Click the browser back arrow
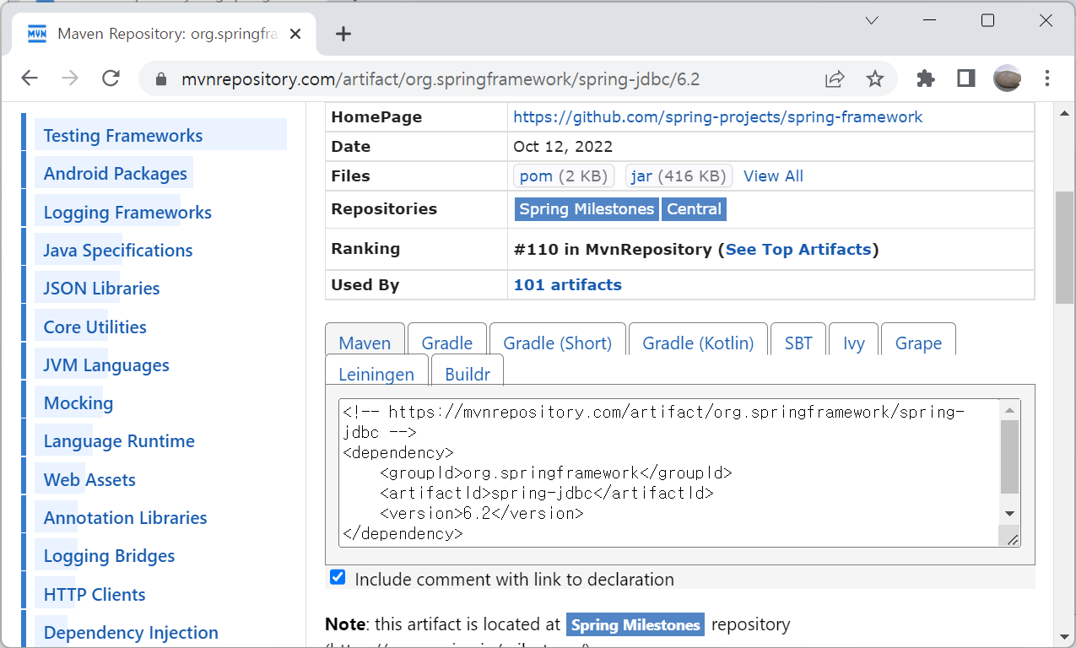1076x648 pixels. pos(30,78)
